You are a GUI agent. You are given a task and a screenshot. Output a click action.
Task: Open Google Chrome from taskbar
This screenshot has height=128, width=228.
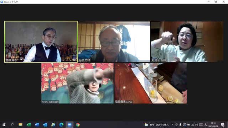pos(78,125)
